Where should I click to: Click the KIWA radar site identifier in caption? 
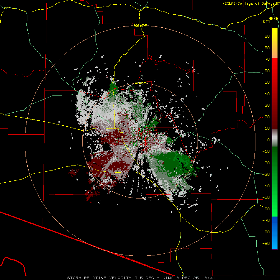tap(168, 278)
